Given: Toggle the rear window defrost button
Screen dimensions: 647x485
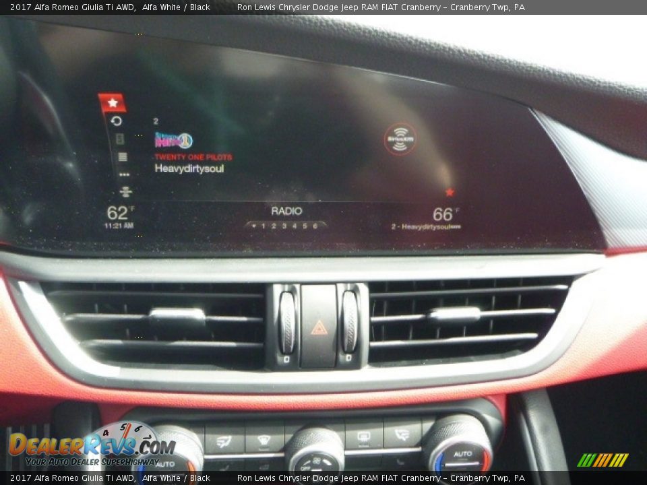Looking at the screenshot, I should click(x=364, y=437).
